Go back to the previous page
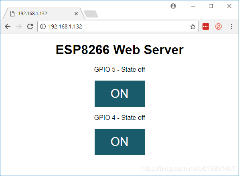The height and width of the screenshot is (176, 239). 8,26
